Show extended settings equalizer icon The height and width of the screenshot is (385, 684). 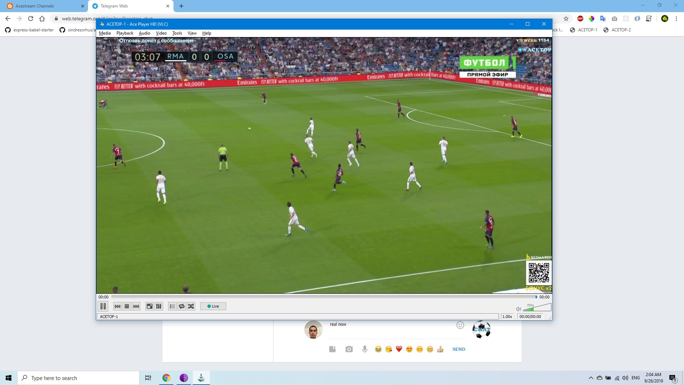click(159, 306)
